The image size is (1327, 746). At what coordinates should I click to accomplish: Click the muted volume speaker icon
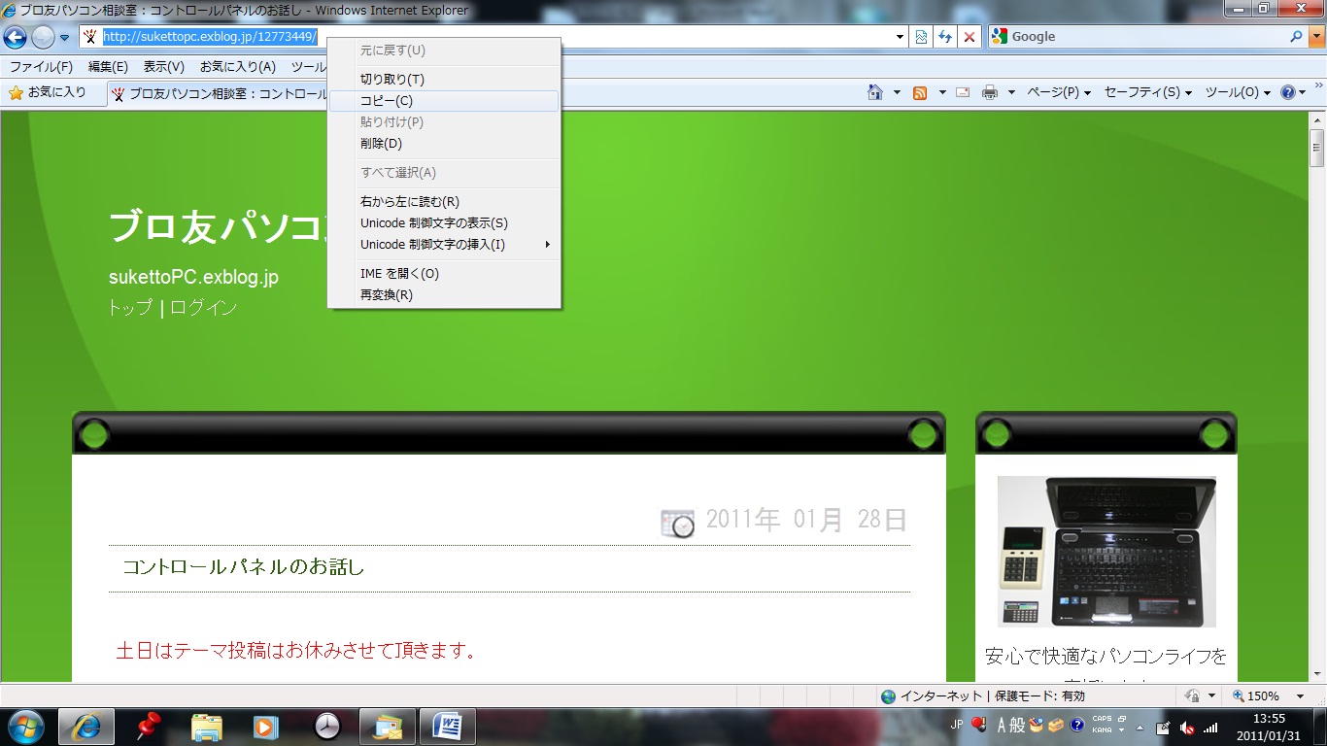point(1186,727)
